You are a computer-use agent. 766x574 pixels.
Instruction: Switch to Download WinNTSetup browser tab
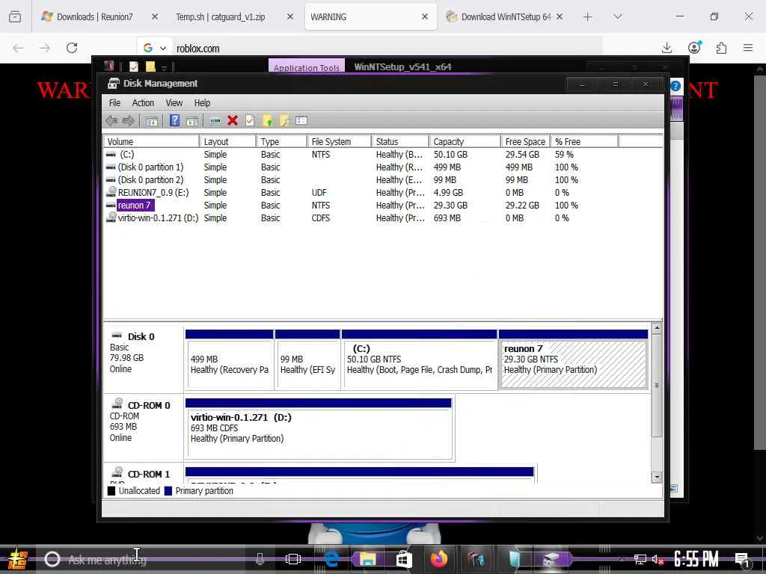[x=506, y=16]
